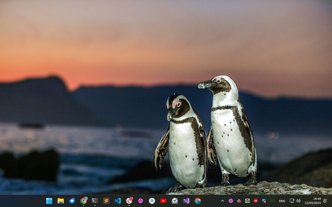
Task: Launch Sublime Text from the taskbar
Action: point(106,201)
